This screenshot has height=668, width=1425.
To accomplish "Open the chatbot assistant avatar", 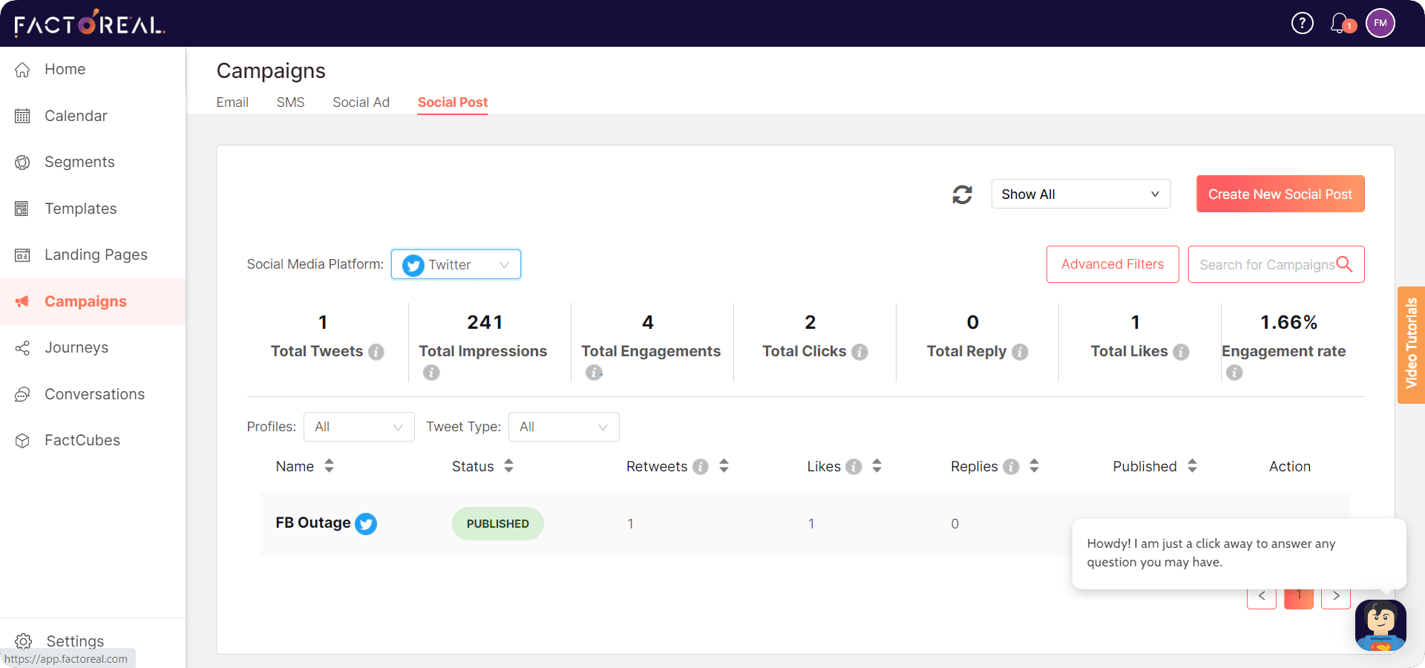I will (1380, 625).
